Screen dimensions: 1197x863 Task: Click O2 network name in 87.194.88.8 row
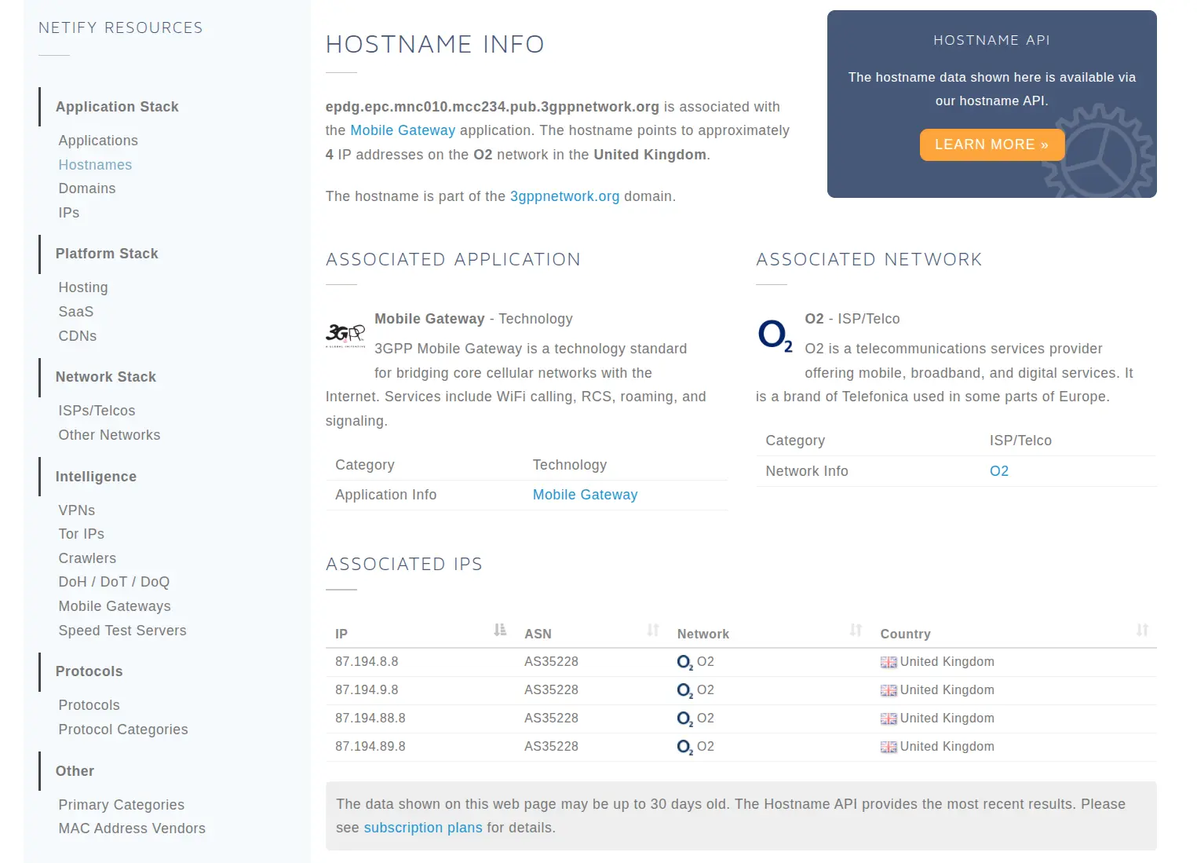[x=706, y=719]
